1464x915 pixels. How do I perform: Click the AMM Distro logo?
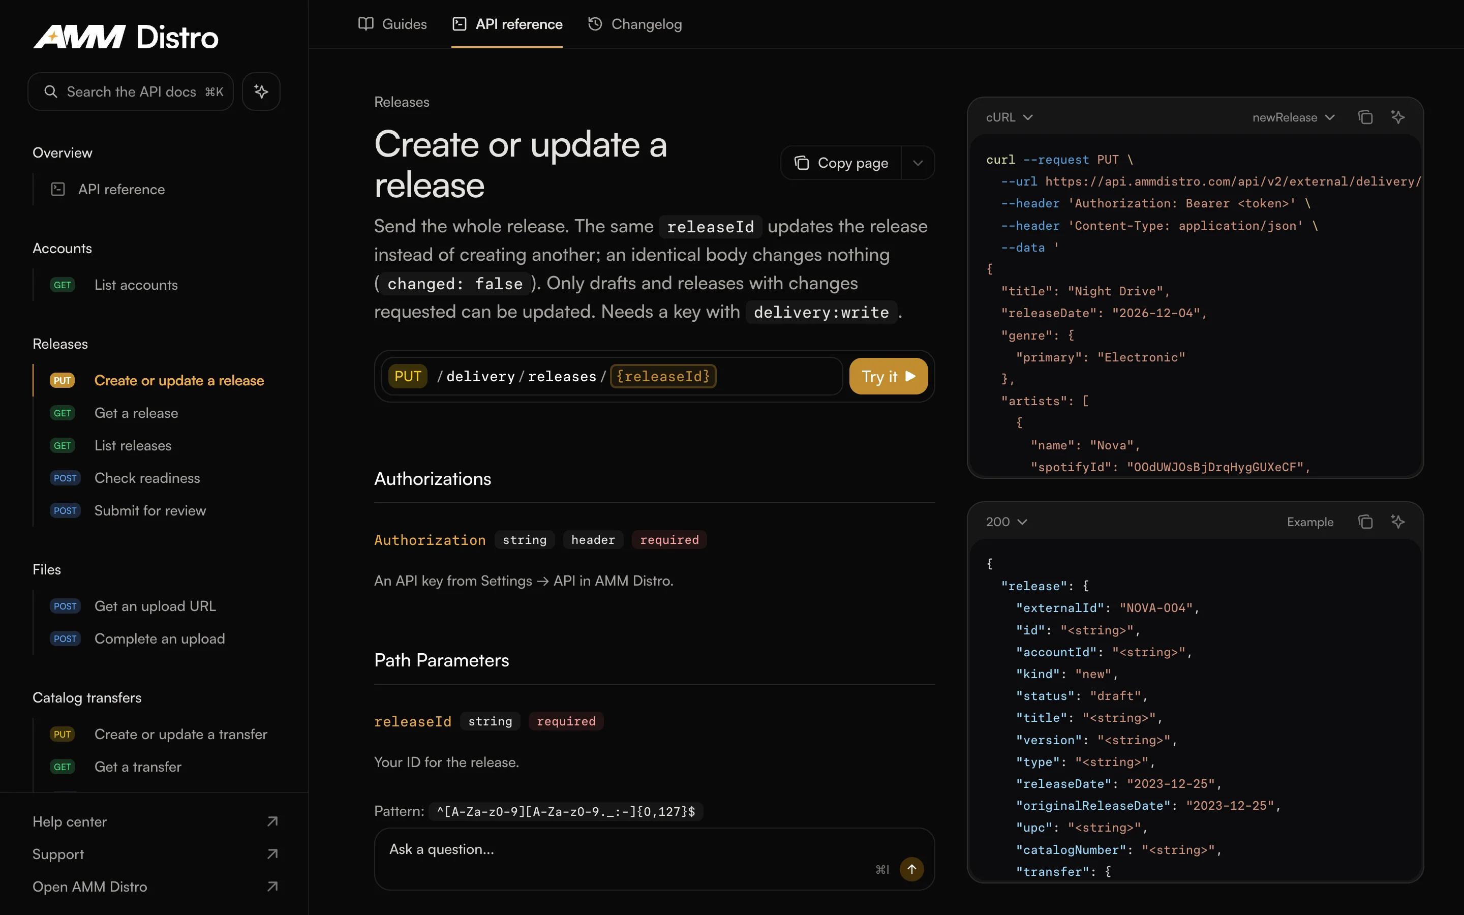126,37
